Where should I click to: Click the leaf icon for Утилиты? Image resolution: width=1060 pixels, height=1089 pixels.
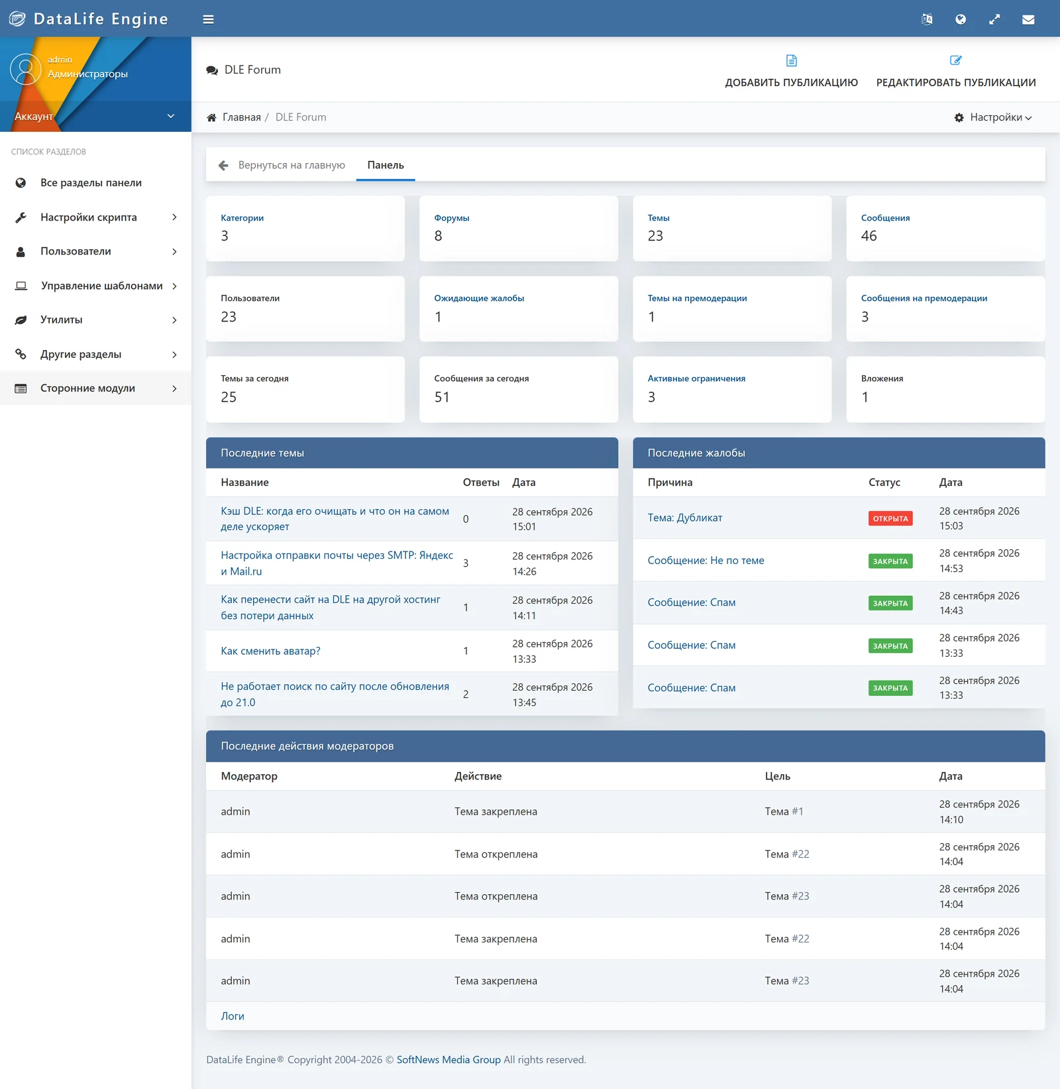pos(21,320)
